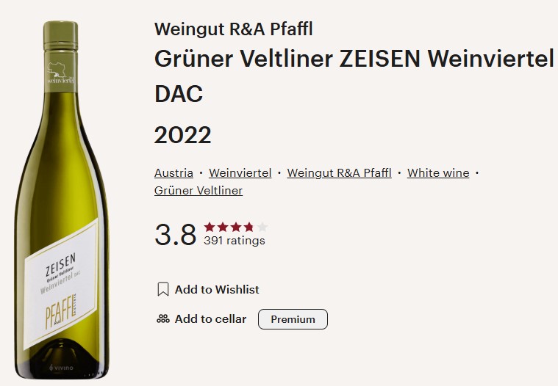Follow the Austria country link
The height and width of the screenshot is (386, 558).
(x=174, y=173)
